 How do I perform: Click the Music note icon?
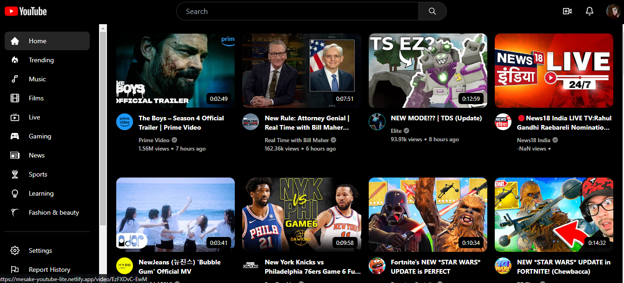point(15,79)
